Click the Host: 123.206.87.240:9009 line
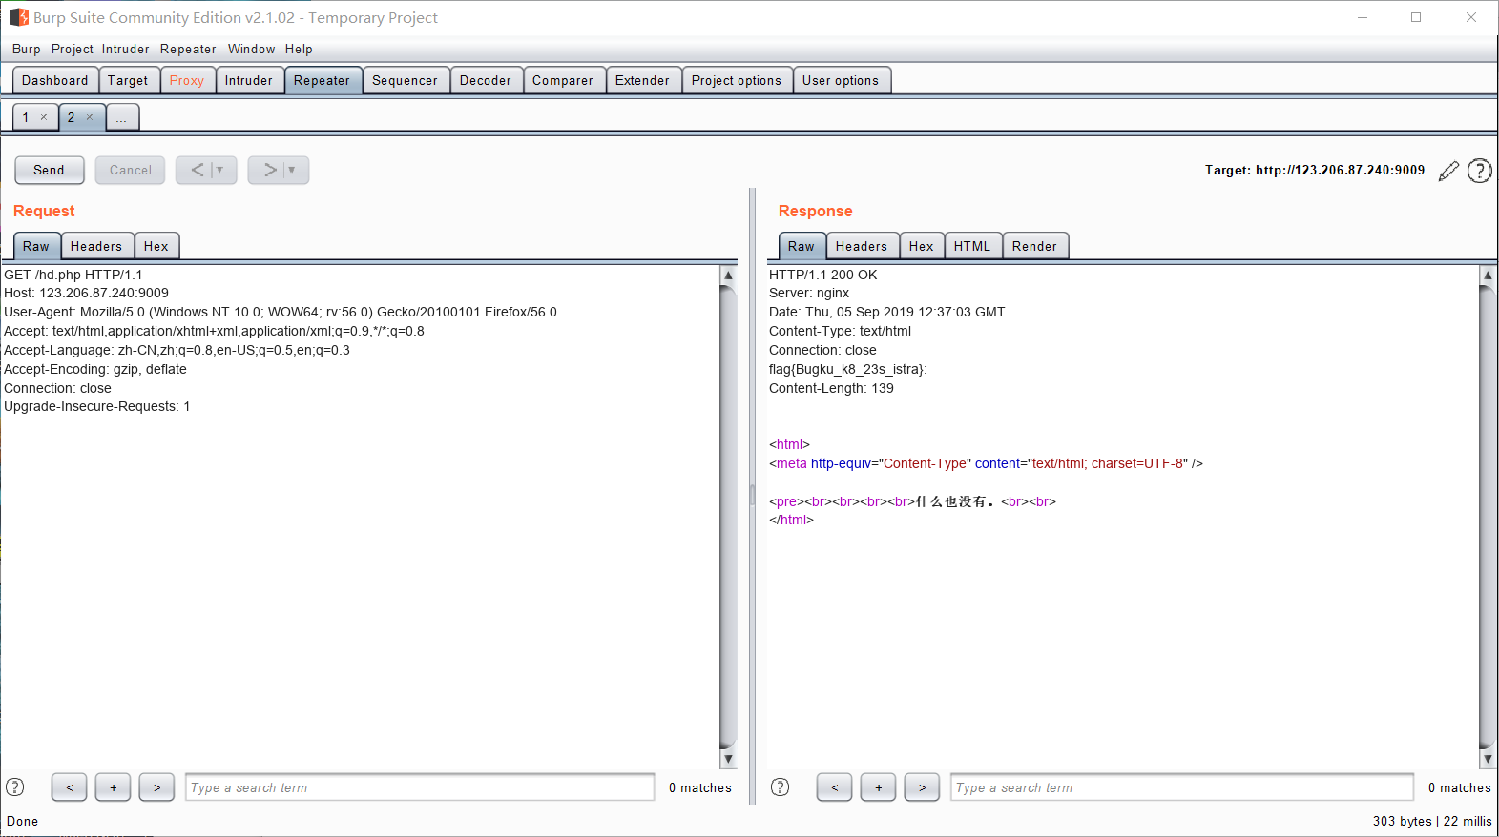Viewport: 1499px width, 837px height. pos(86,293)
